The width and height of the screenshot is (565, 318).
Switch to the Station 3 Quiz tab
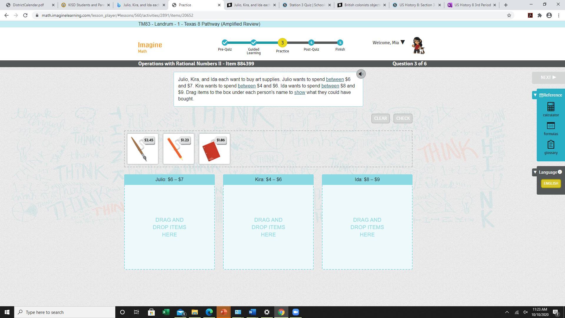[x=306, y=5]
